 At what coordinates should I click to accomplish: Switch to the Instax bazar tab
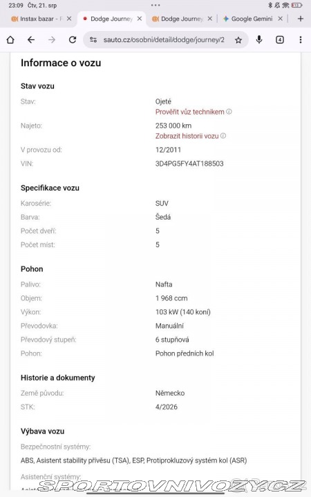coord(37,19)
